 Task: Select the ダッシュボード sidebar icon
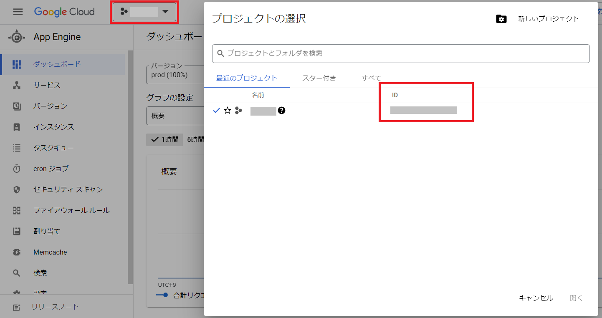click(17, 64)
